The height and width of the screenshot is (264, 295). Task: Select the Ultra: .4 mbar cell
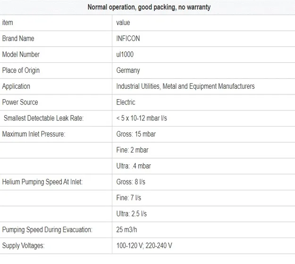(134, 166)
